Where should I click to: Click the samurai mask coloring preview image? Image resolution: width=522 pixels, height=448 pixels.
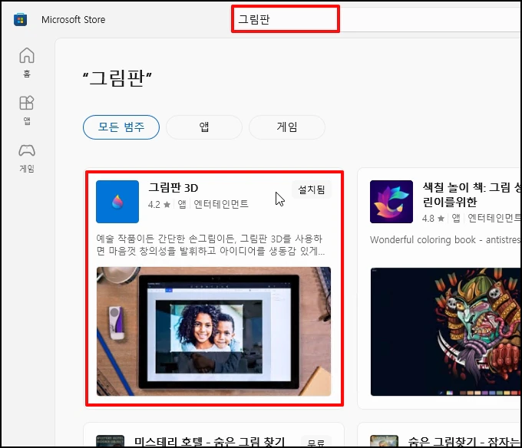tap(445, 331)
